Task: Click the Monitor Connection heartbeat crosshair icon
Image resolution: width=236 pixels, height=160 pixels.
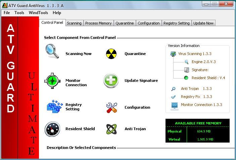Action: pyautogui.click(x=52, y=81)
